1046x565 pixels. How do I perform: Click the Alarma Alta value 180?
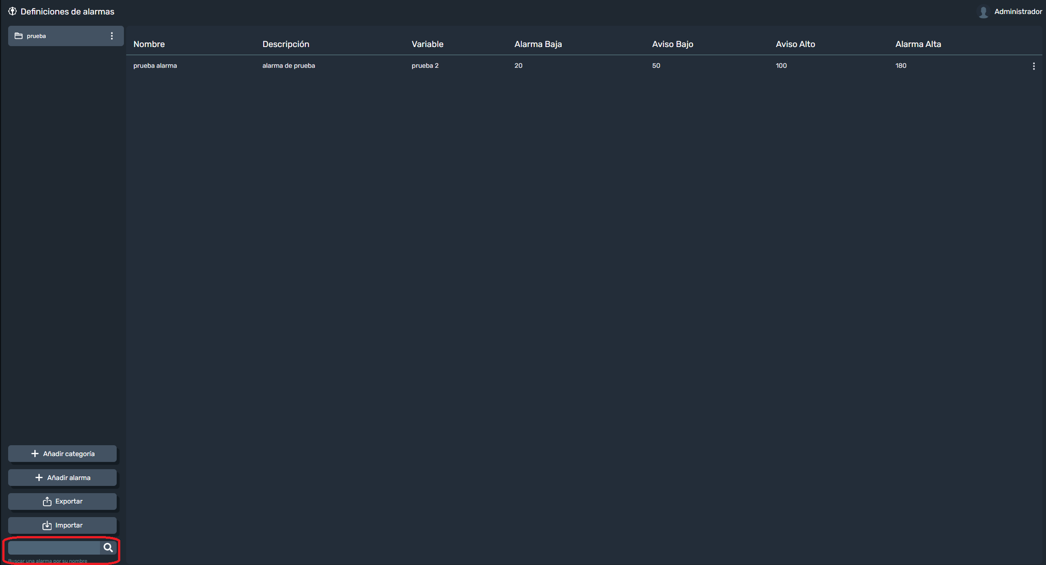pyautogui.click(x=900, y=66)
